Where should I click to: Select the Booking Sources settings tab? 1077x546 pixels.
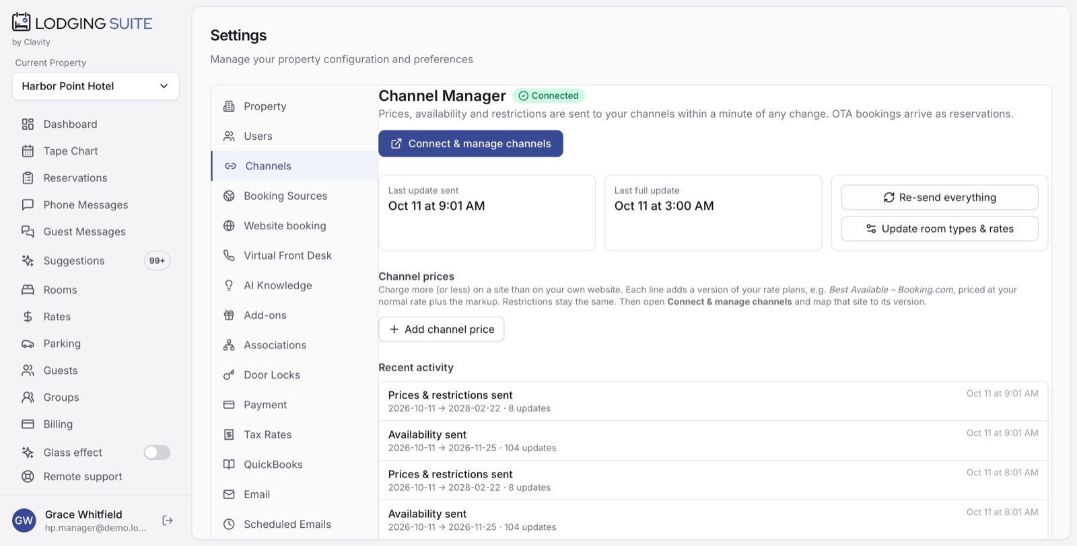point(295,196)
